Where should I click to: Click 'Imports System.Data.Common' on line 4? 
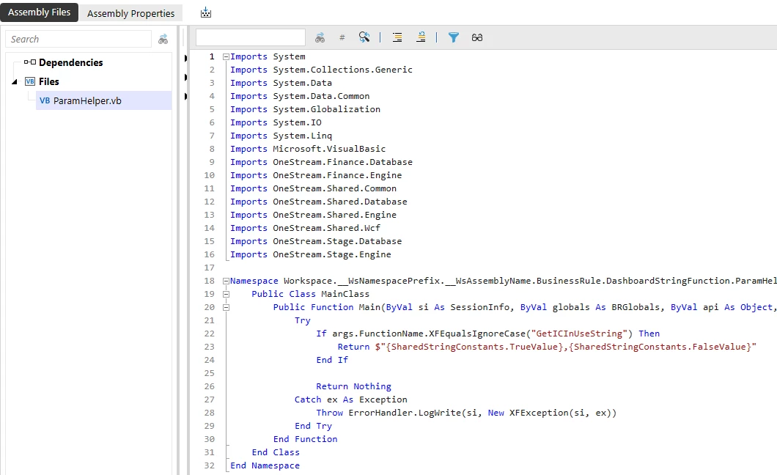point(300,96)
